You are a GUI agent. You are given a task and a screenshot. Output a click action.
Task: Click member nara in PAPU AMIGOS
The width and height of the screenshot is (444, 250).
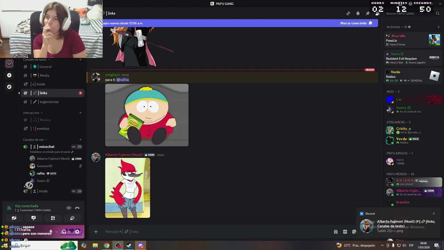click(413, 161)
